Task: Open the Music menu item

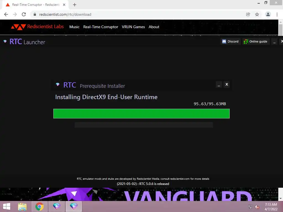Action: click(x=74, y=27)
